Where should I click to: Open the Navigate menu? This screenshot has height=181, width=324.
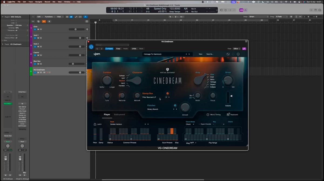[x=39, y=2]
